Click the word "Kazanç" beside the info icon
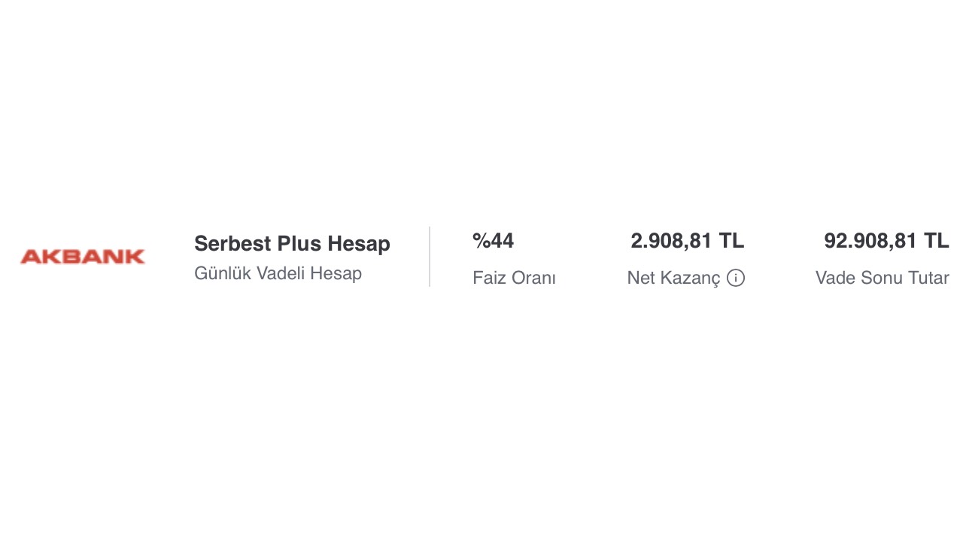Image resolution: width=963 pixels, height=542 pixels. click(692, 278)
